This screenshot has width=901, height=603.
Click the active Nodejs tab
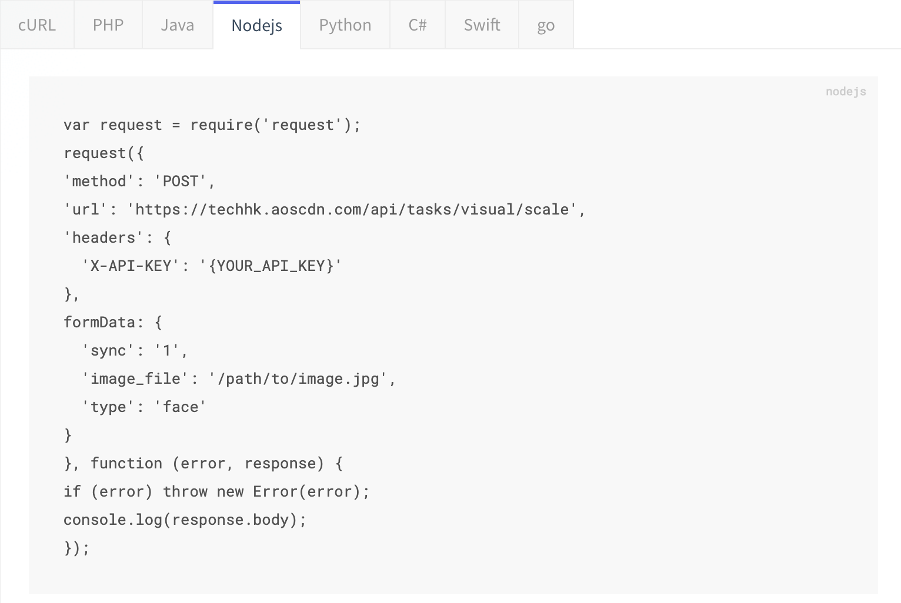256,25
